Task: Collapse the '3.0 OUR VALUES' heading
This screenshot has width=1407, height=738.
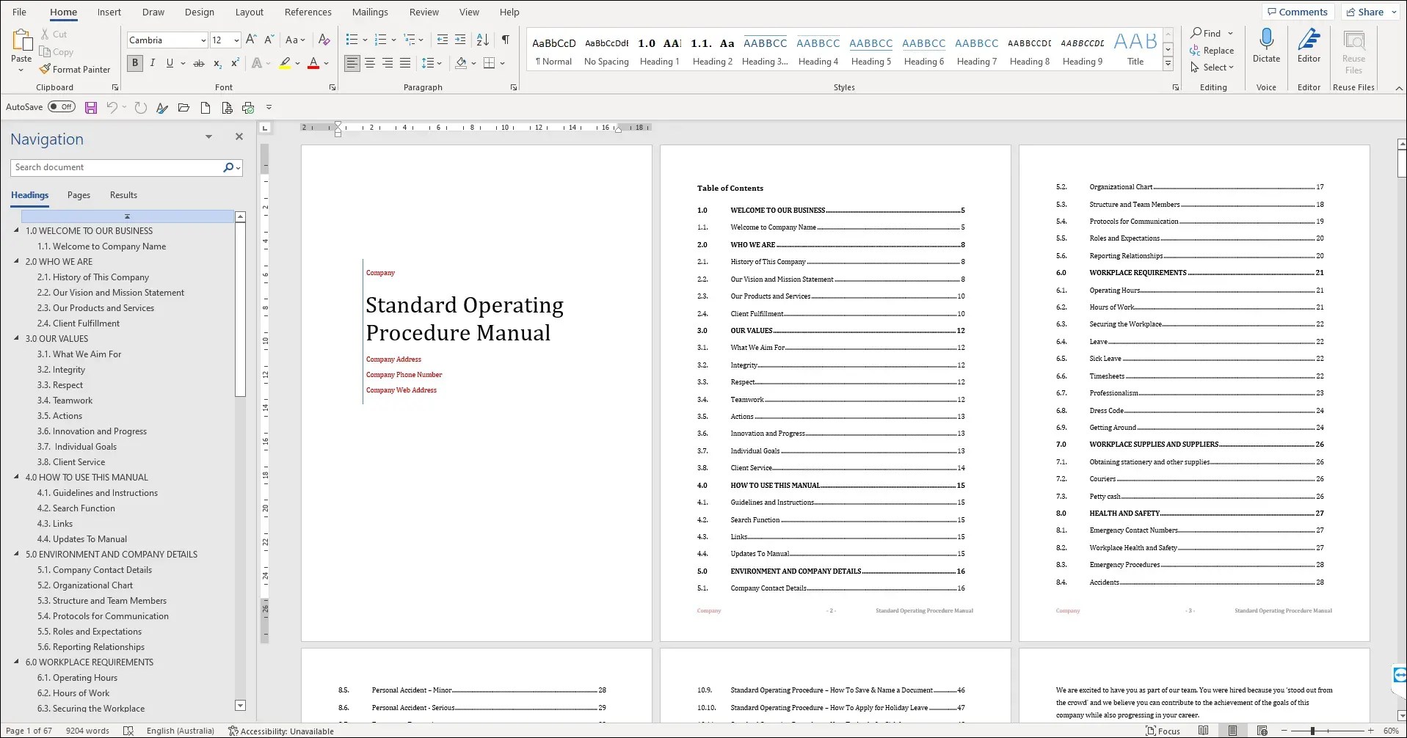Action: click(x=16, y=338)
